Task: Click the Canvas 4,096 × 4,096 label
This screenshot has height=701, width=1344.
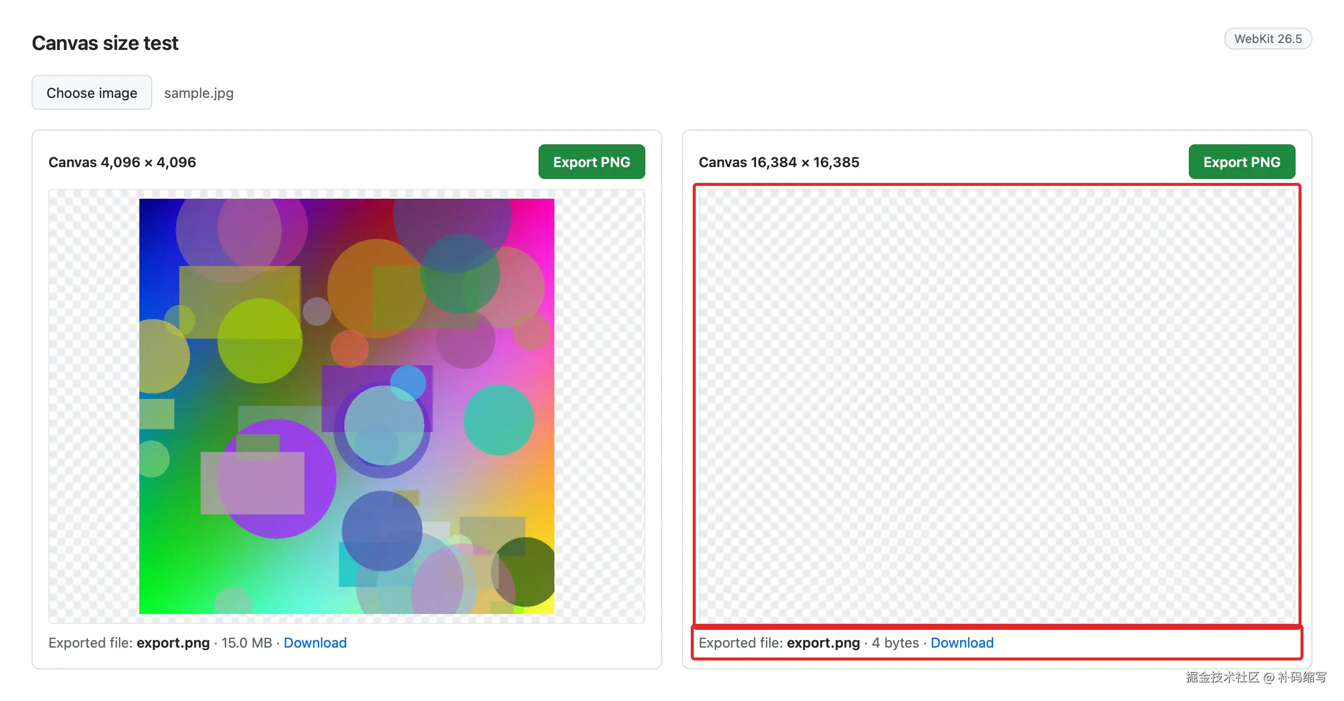Action: (122, 162)
